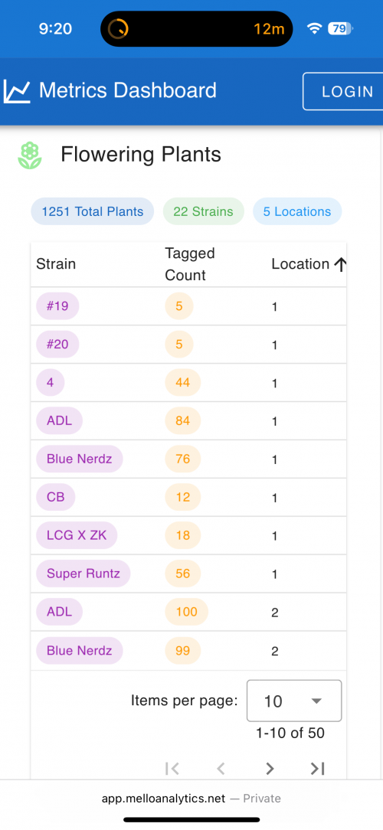This screenshot has width=383, height=830.
Task: Go to the previous page arrow
Action: 221,769
